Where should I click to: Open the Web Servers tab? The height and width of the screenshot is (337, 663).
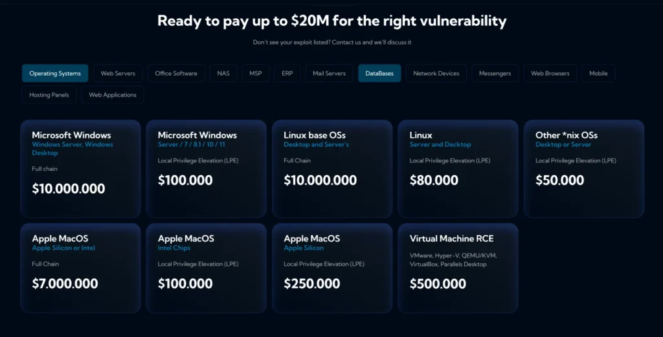[x=118, y=73]
